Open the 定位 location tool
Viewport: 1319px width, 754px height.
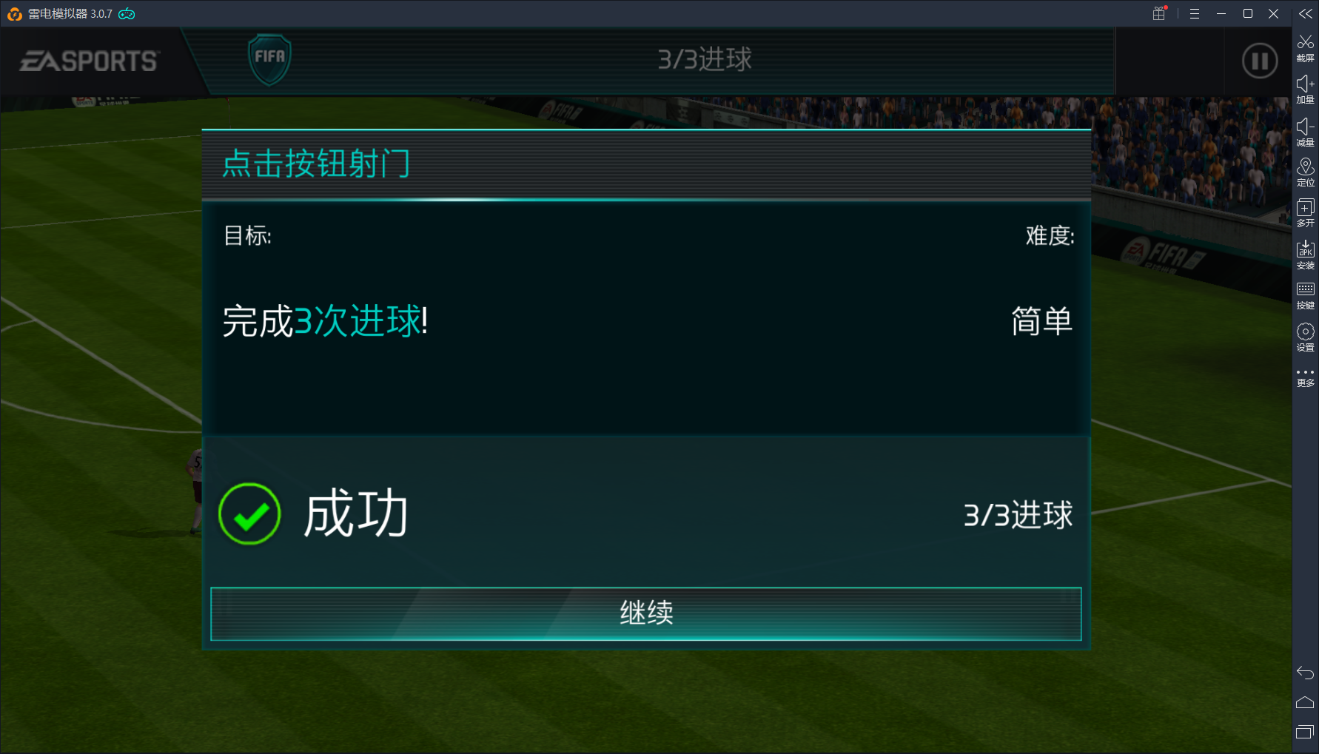1306,172
